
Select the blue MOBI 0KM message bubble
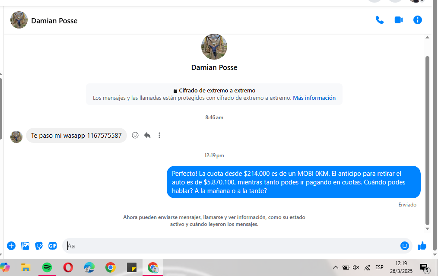[x=294, y=182]
